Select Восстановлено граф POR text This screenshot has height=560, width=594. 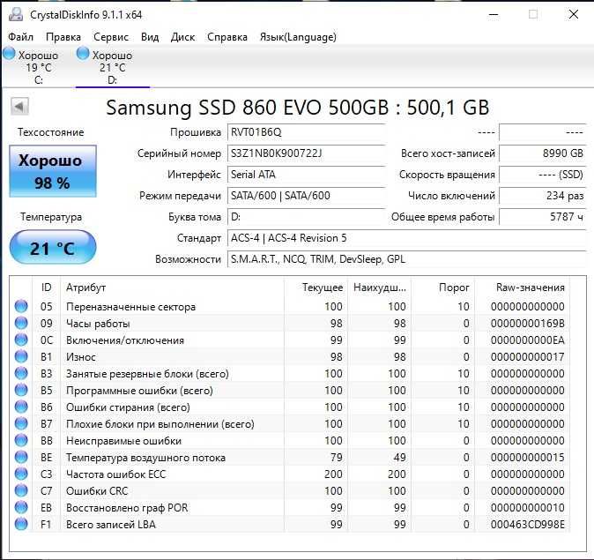coord(127,508)
